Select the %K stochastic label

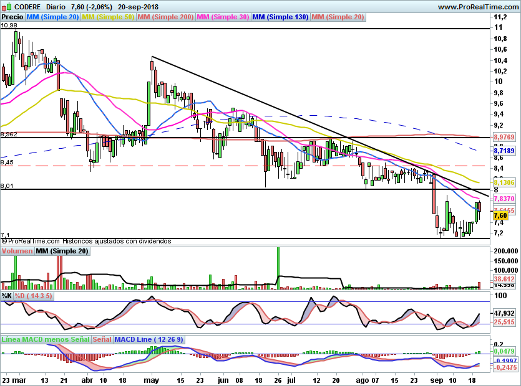tap(7, 296)
